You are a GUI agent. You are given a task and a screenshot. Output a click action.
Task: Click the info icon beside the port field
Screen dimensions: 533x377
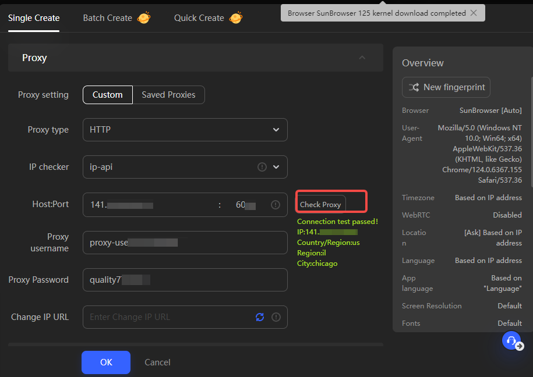click(x=276, y=205)
